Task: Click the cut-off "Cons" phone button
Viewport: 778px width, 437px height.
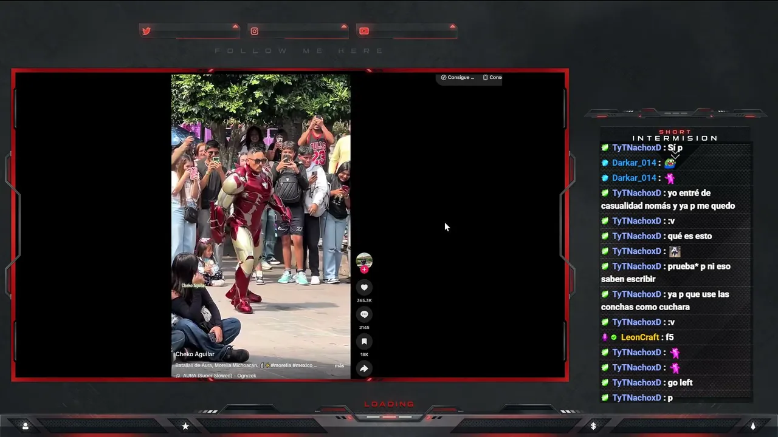Action: click(x=492, y=78)
